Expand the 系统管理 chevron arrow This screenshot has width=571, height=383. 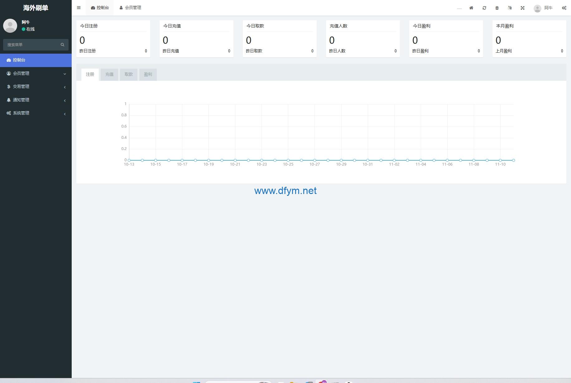tap(65, 114)
